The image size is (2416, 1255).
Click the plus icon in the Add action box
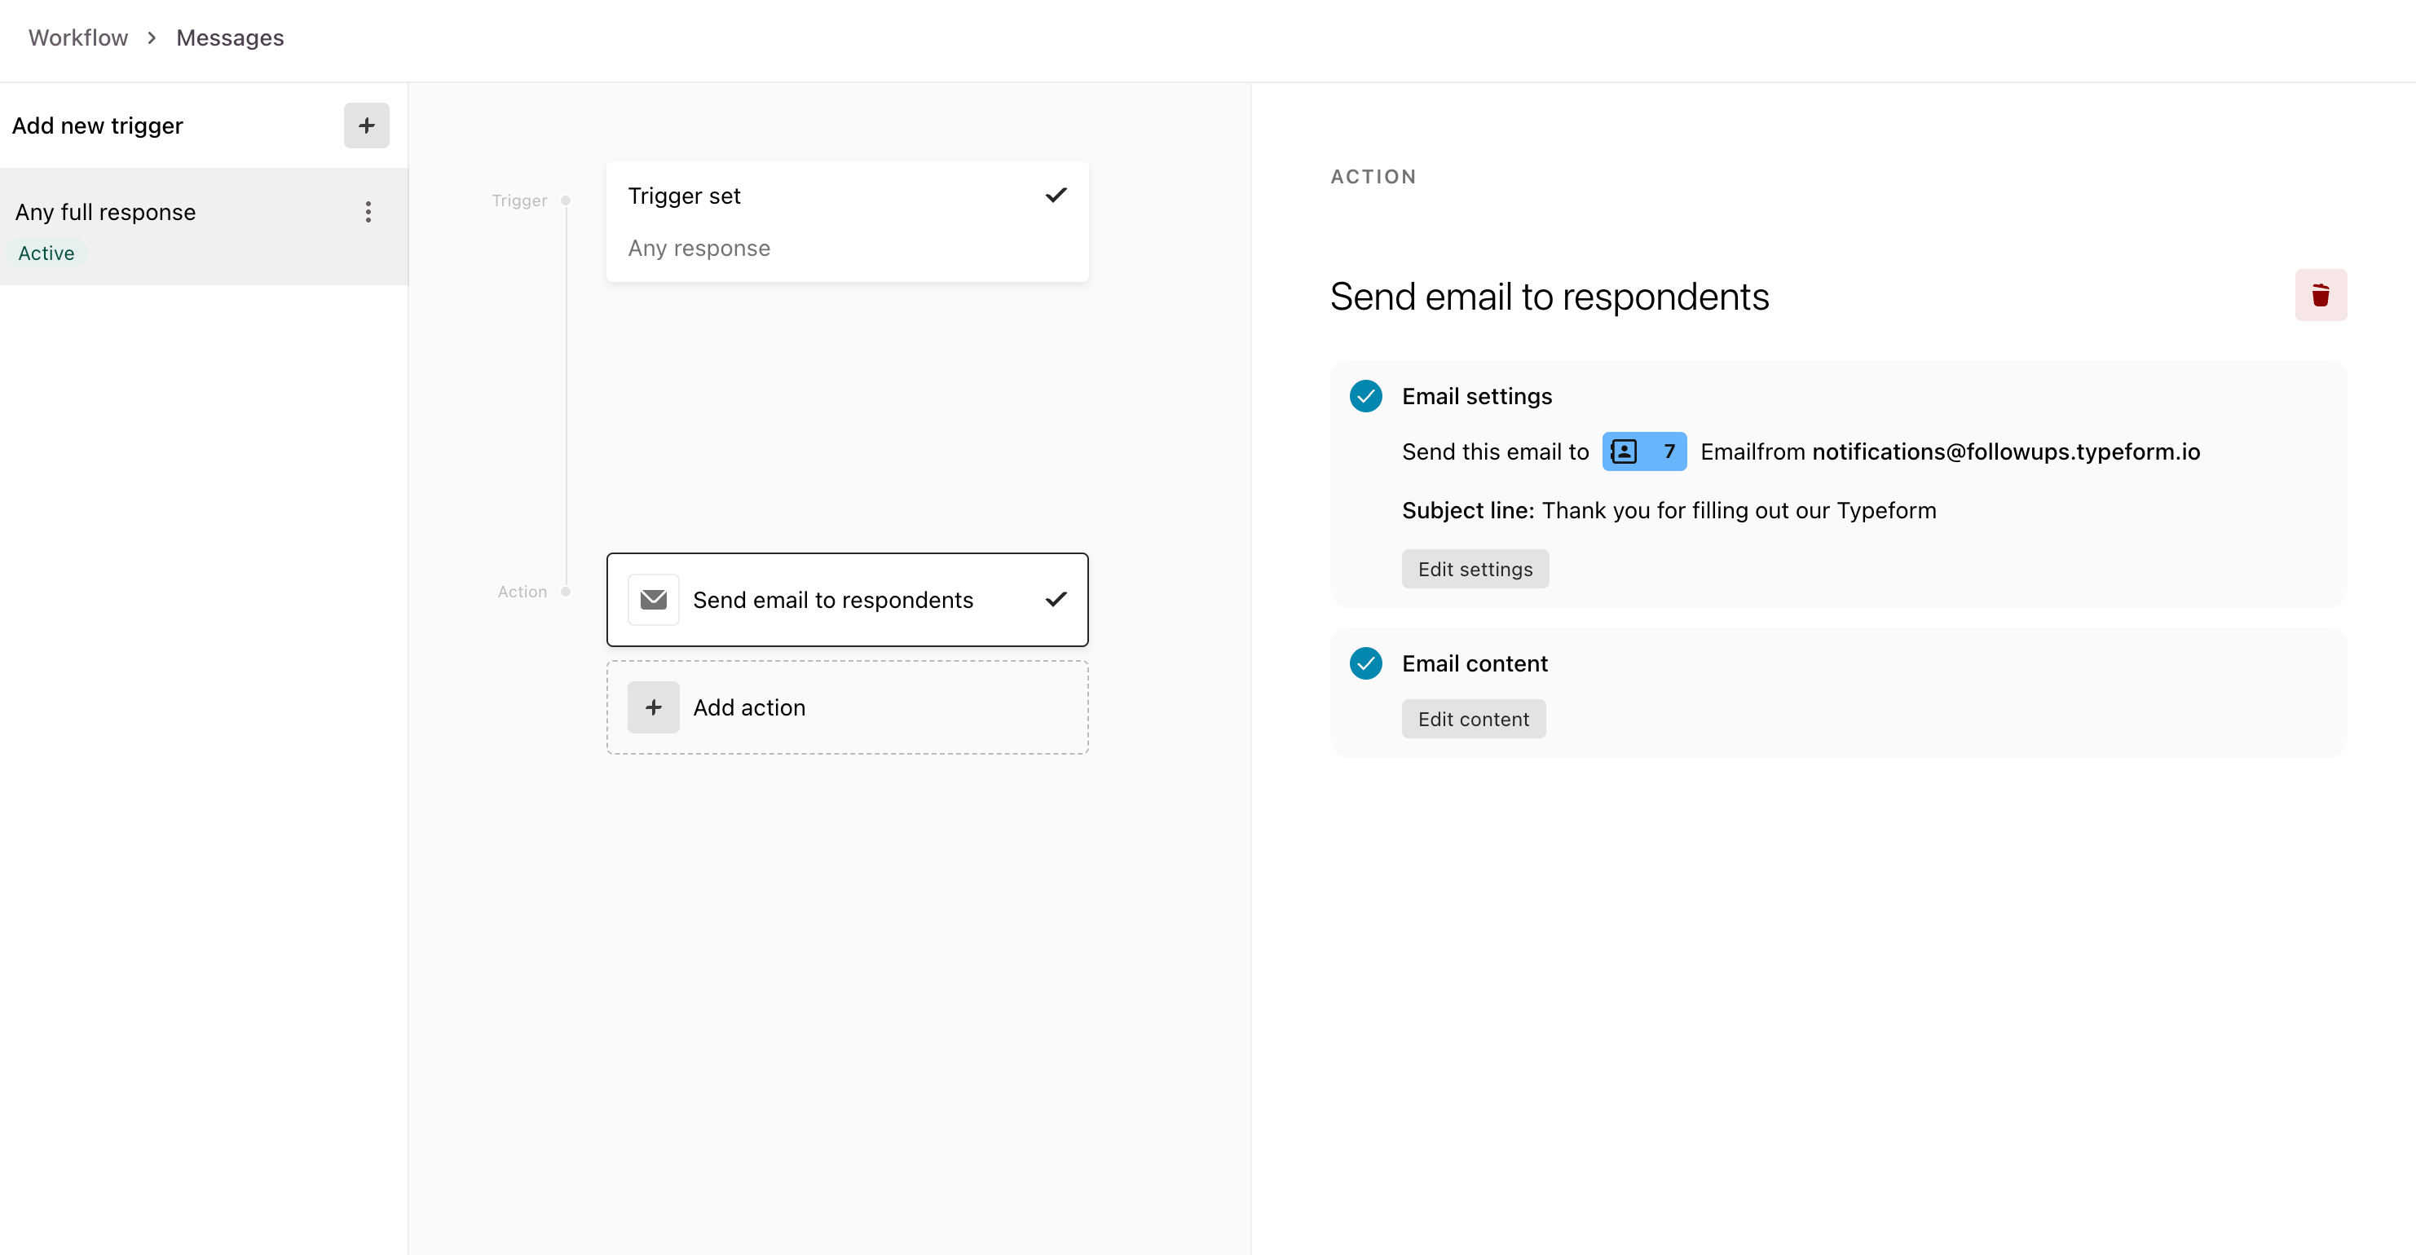click(653, 707)
